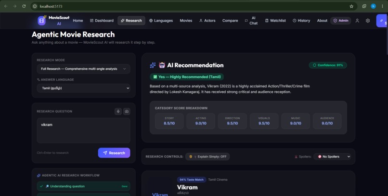Click the MovieScout AI logo icon
The image size is (388, 196).
tap(41, 21)
